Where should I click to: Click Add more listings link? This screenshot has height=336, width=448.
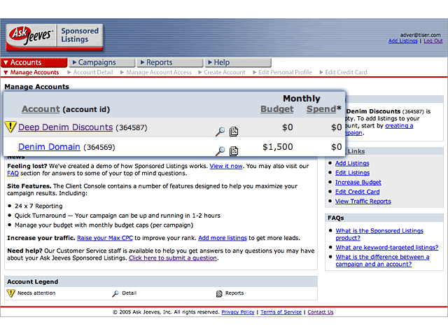[x=223, y=238]
